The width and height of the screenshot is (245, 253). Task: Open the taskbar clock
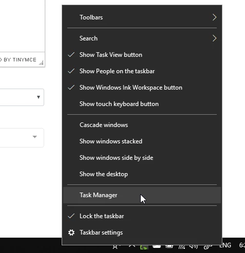click(x=242, y=245)
